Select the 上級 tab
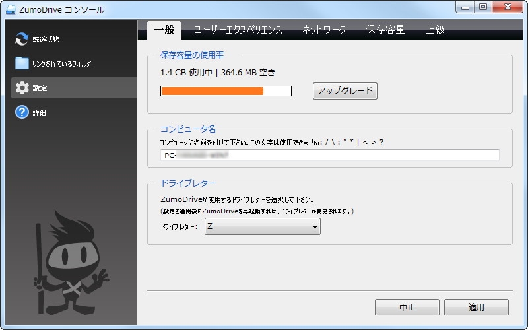528x330 pixels. tap(435, 30)
